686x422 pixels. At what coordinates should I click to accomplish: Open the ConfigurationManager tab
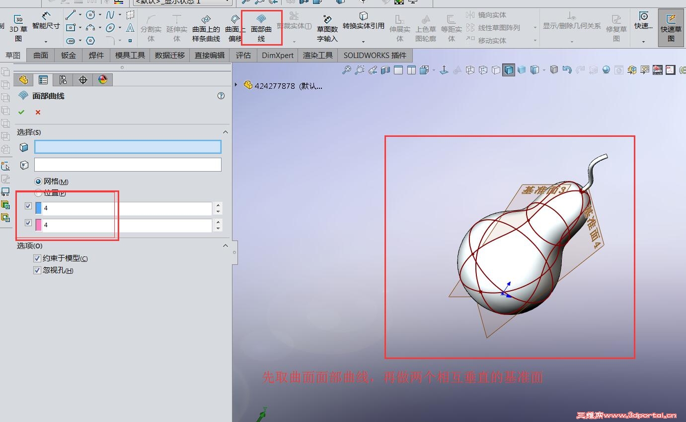tap(63, 80)
